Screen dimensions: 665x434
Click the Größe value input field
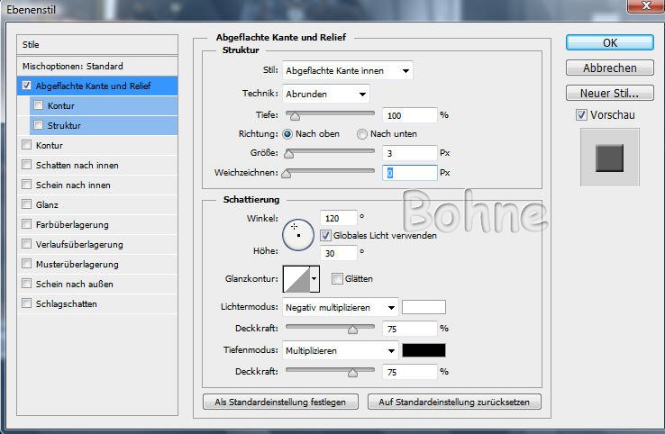click(409, 153)
